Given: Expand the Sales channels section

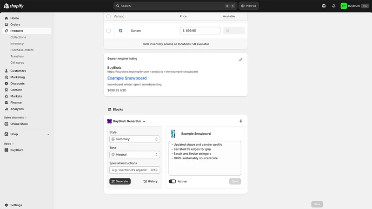Looking at the screenshot, I should coord(15,118).
